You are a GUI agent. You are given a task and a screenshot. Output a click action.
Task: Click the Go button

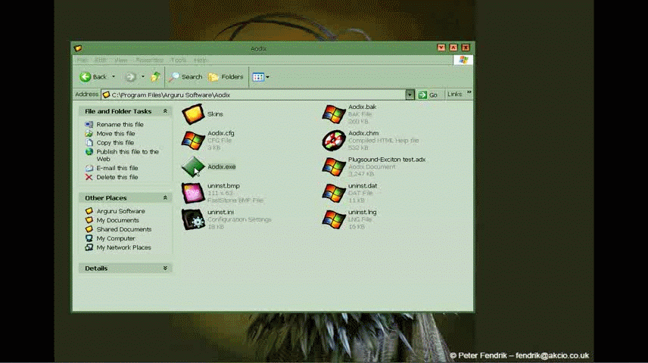tap(428, 95)
